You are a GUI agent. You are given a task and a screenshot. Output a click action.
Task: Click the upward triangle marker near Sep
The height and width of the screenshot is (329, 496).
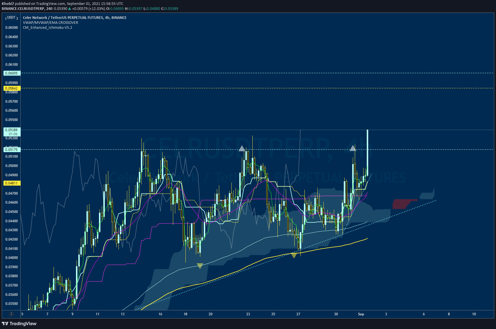tap(352, 148)
